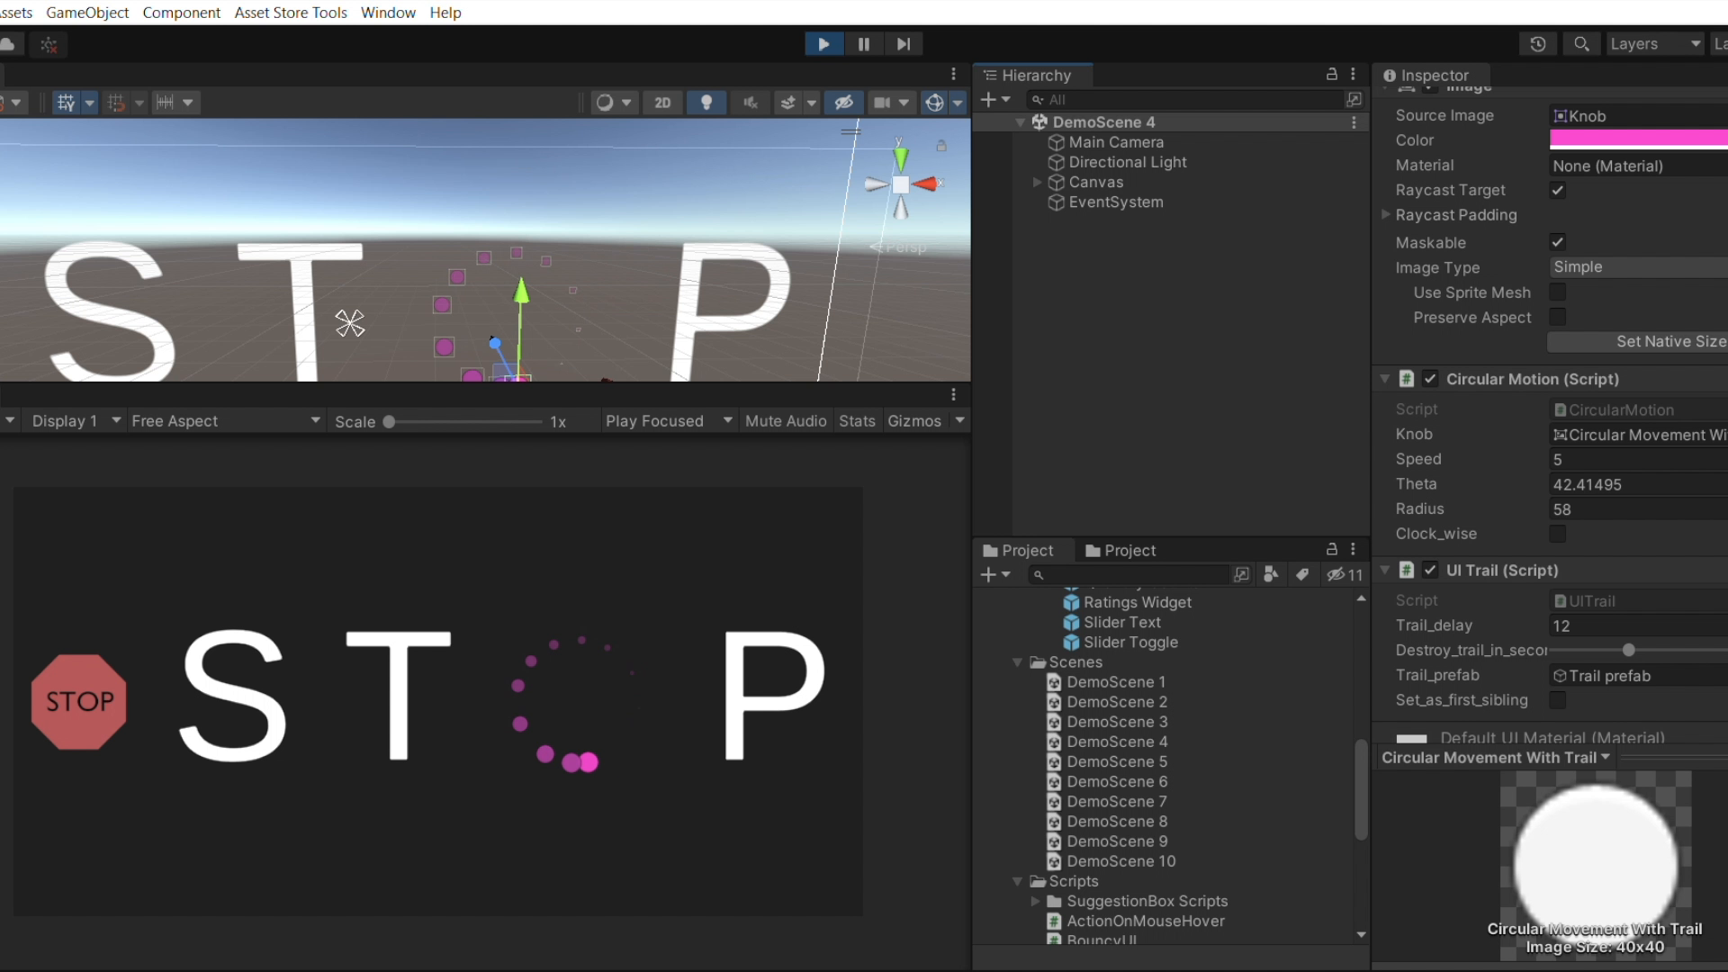The width and height of the screenshot is (1728, 972).
Task: Click the Mute Audio button
Action: coord(786,421)
